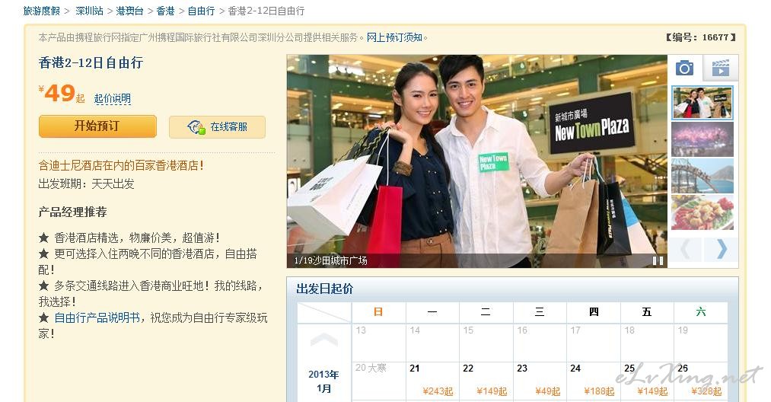Screen dimensions: 771x402
Task: Click the 开始预订 booking button
Action: (97, 126)
